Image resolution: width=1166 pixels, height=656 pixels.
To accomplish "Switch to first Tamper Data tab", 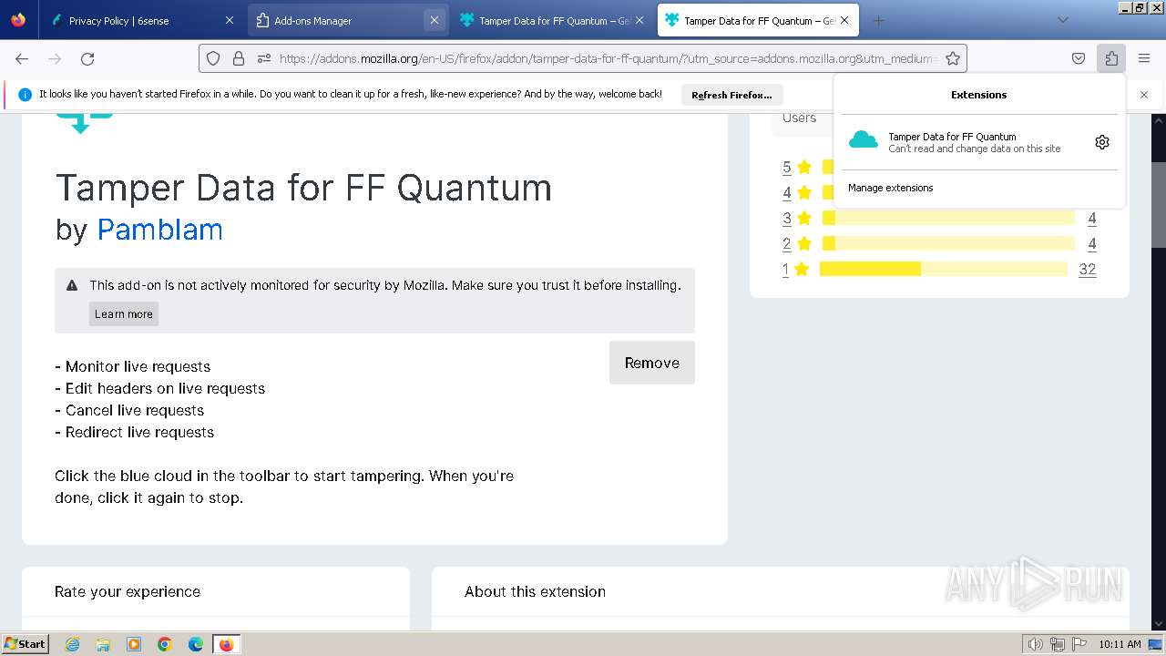I will (x=552, y=20).
